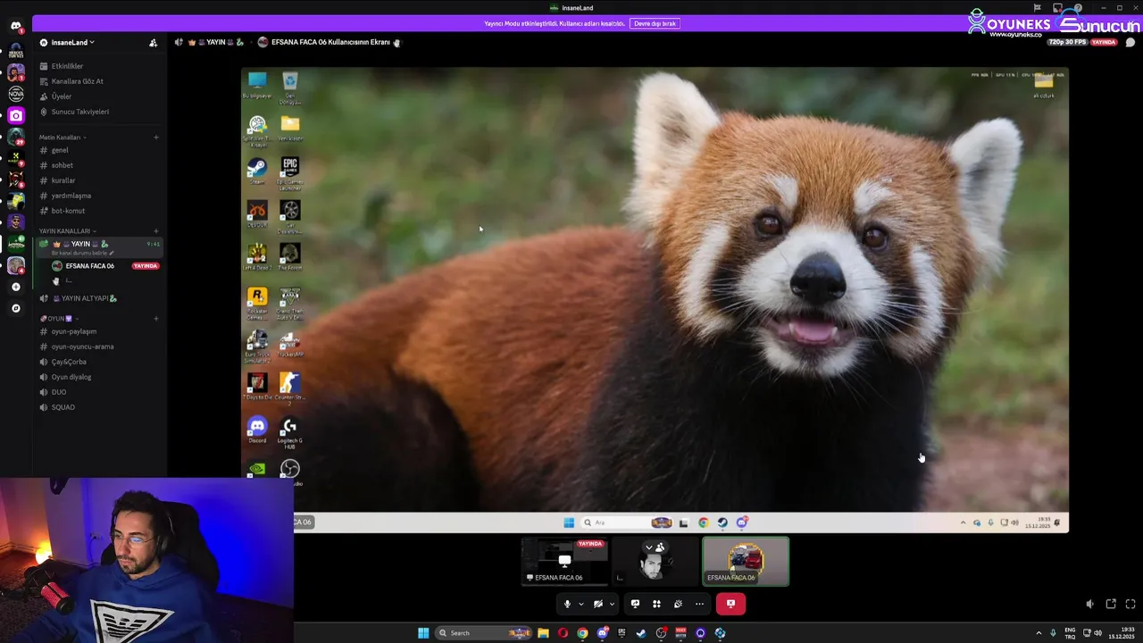This screenshot has width=1143, height=643.
Task: Mute the microphone in call controls
Action: point(566,604)
